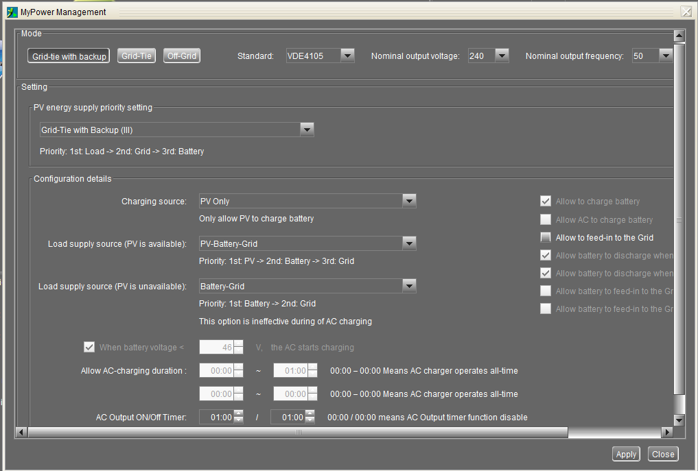Expand the Charging source dropdown

(x=409, y=201)
